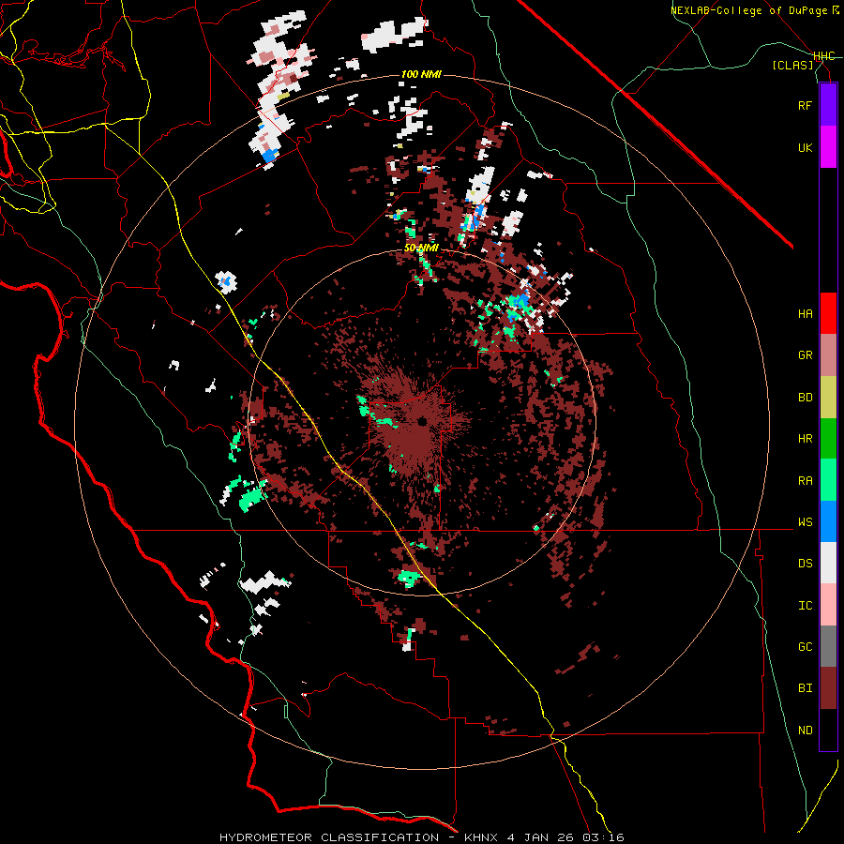Viewport: 844px width, 844px height.
Task: Choose the WS blue legend swatch
Action: click(x=828, y=521)
